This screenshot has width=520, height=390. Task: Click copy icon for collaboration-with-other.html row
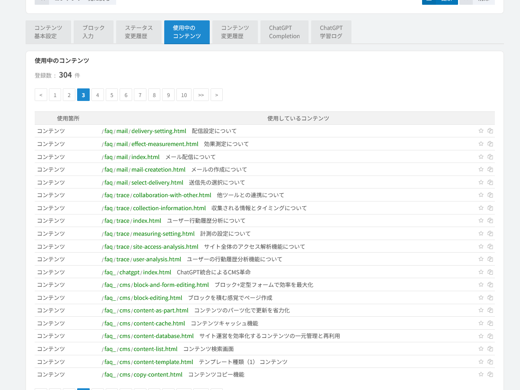tap(490, 195)
